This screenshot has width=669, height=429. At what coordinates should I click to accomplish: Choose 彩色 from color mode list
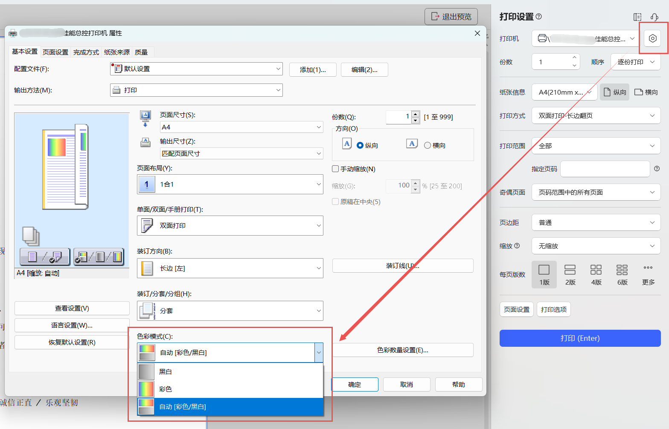pos(230,389)
